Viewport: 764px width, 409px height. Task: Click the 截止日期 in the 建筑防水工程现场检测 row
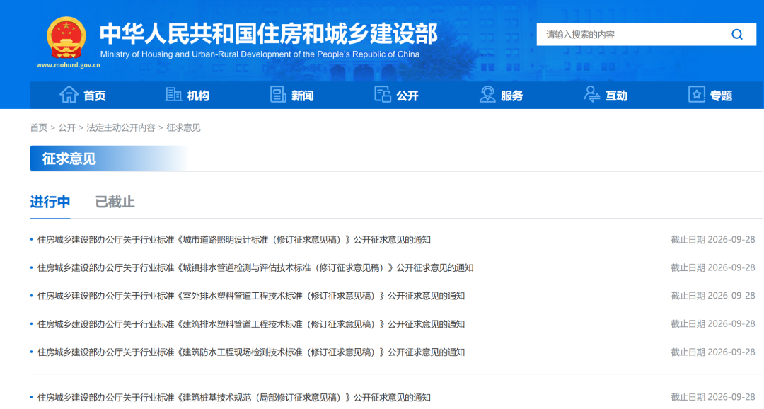(x=713, y=352)
